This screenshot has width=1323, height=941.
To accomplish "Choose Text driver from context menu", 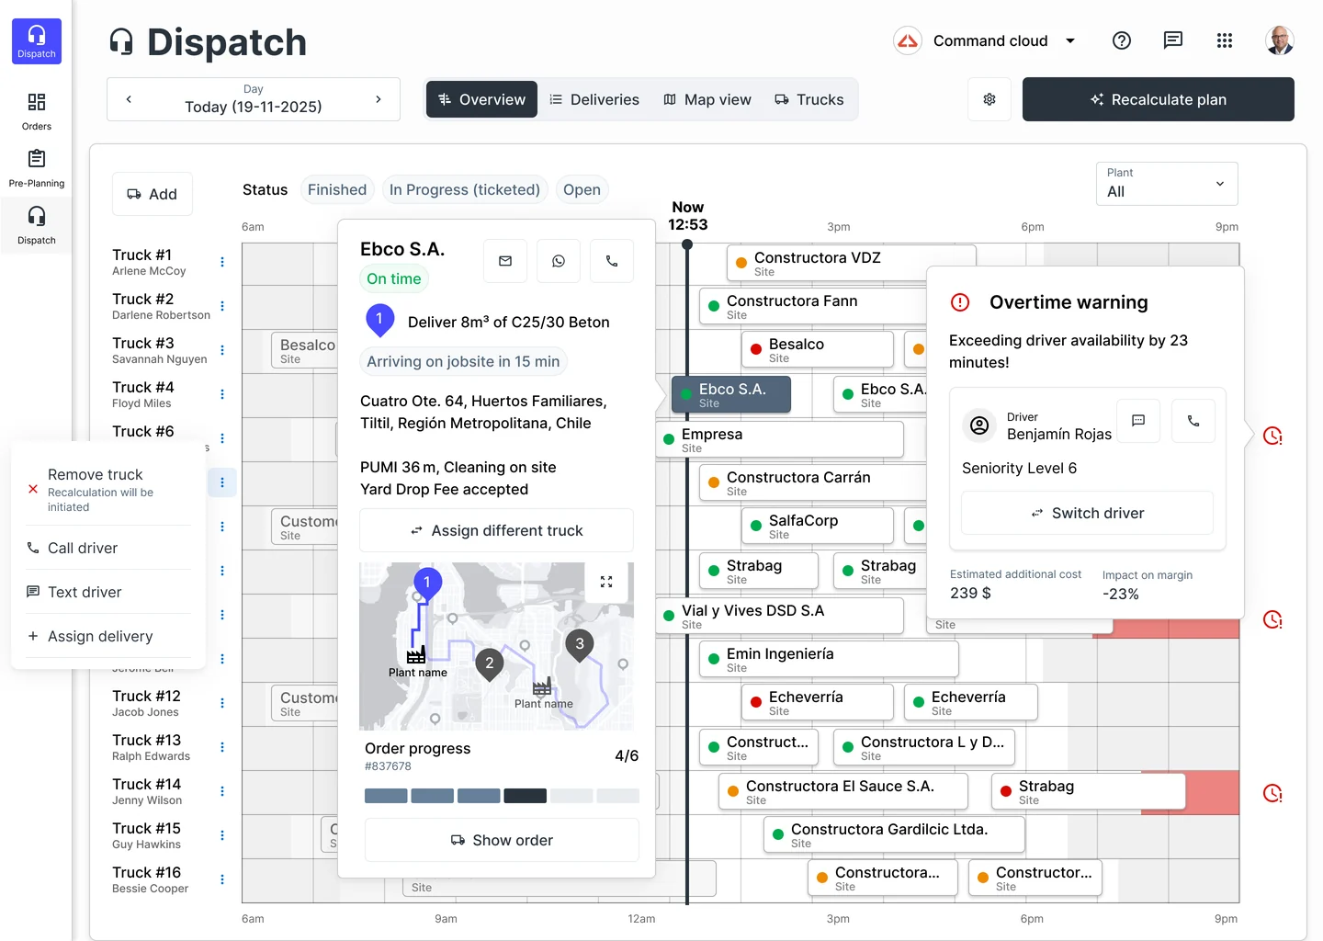I will coord(108,592).
